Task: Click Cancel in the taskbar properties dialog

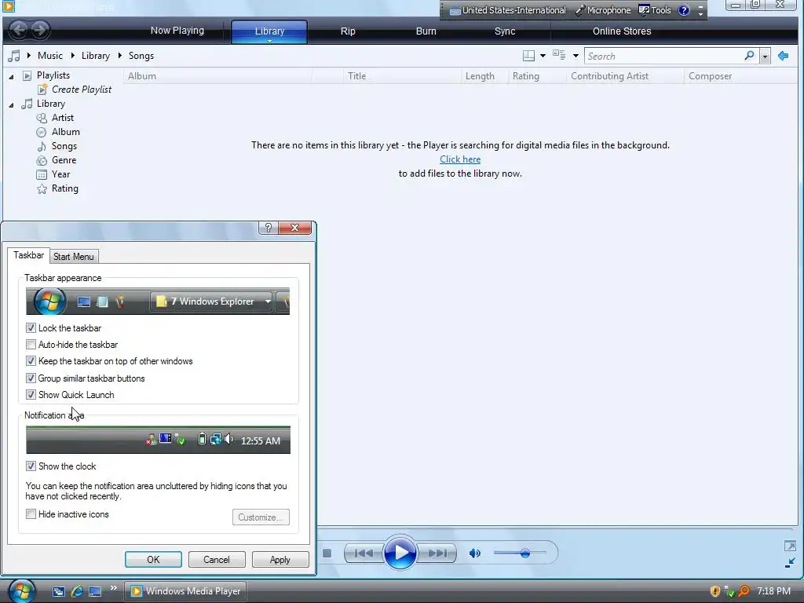Action: (217, 559)
